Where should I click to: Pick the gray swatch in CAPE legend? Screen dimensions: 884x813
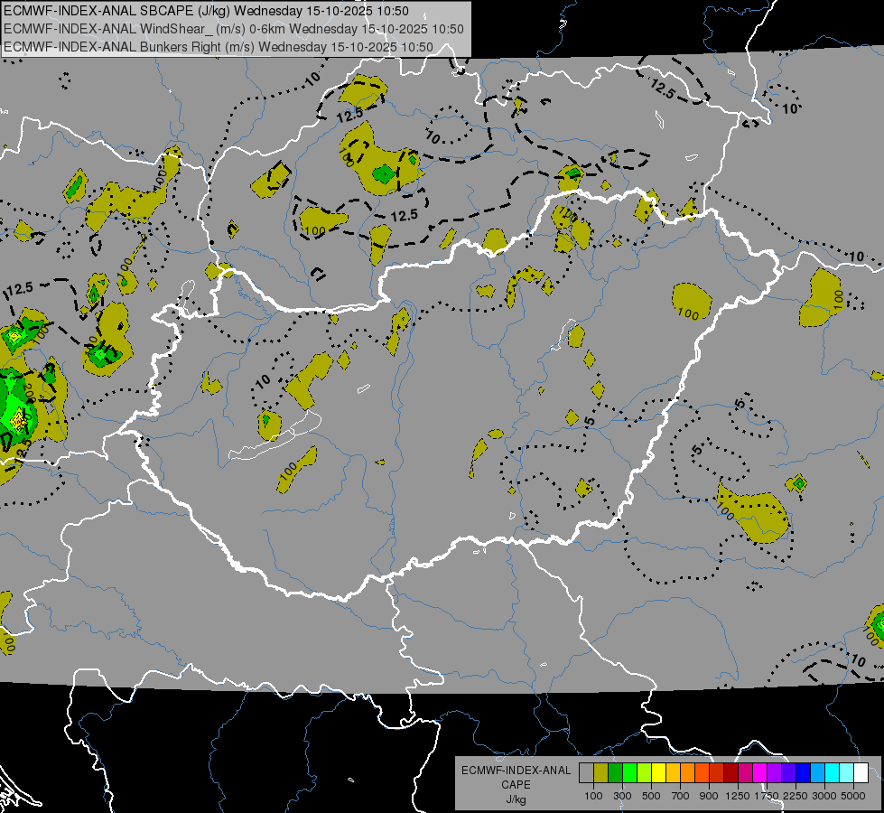pyautogui.click(x=586, y=773)
